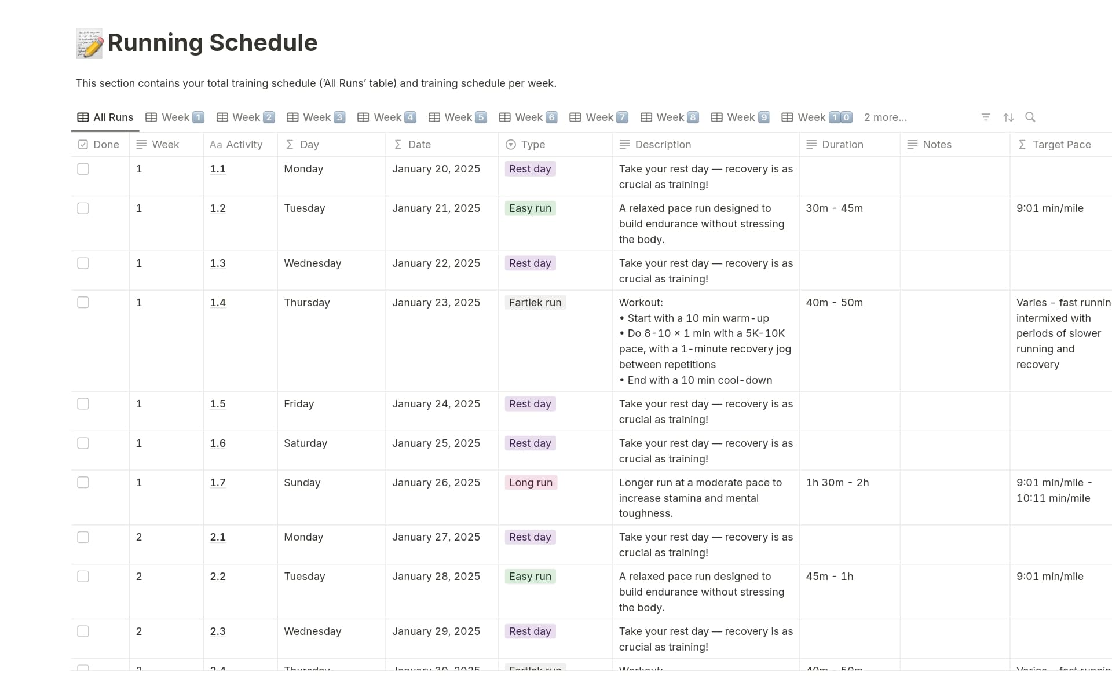The height and width of the screenshot is (694, 1112).
Task: Check Done for activity 1.7
Action: point(83,483)
